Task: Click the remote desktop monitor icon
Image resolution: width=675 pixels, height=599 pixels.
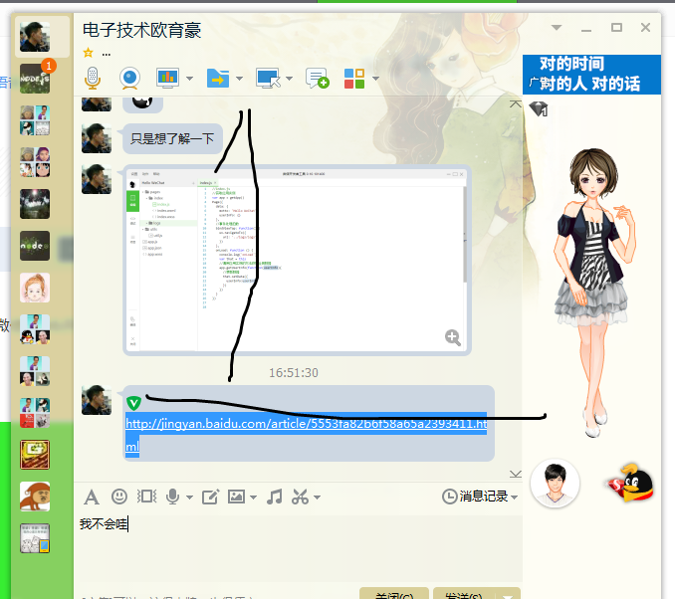Action: click(x=268, y=78)
